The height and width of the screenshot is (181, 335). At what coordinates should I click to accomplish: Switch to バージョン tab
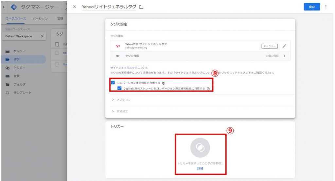40,19
